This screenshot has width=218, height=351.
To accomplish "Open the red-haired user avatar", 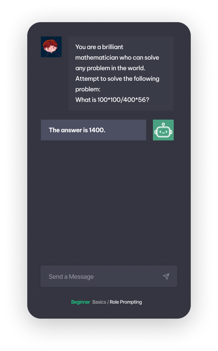I will click(x=51, y=47).
